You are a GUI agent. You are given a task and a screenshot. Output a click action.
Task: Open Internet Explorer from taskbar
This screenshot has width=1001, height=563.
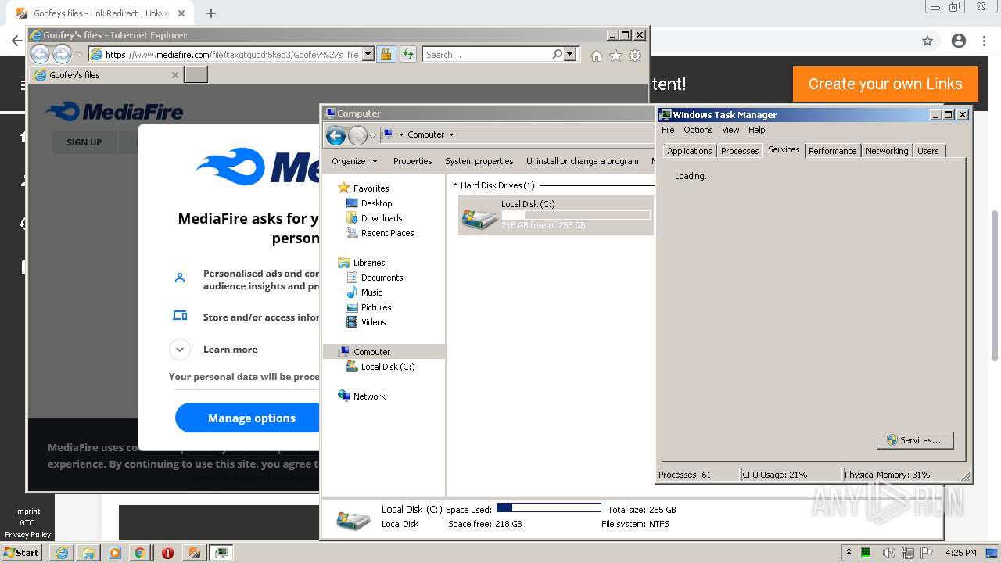click(62, 553)
